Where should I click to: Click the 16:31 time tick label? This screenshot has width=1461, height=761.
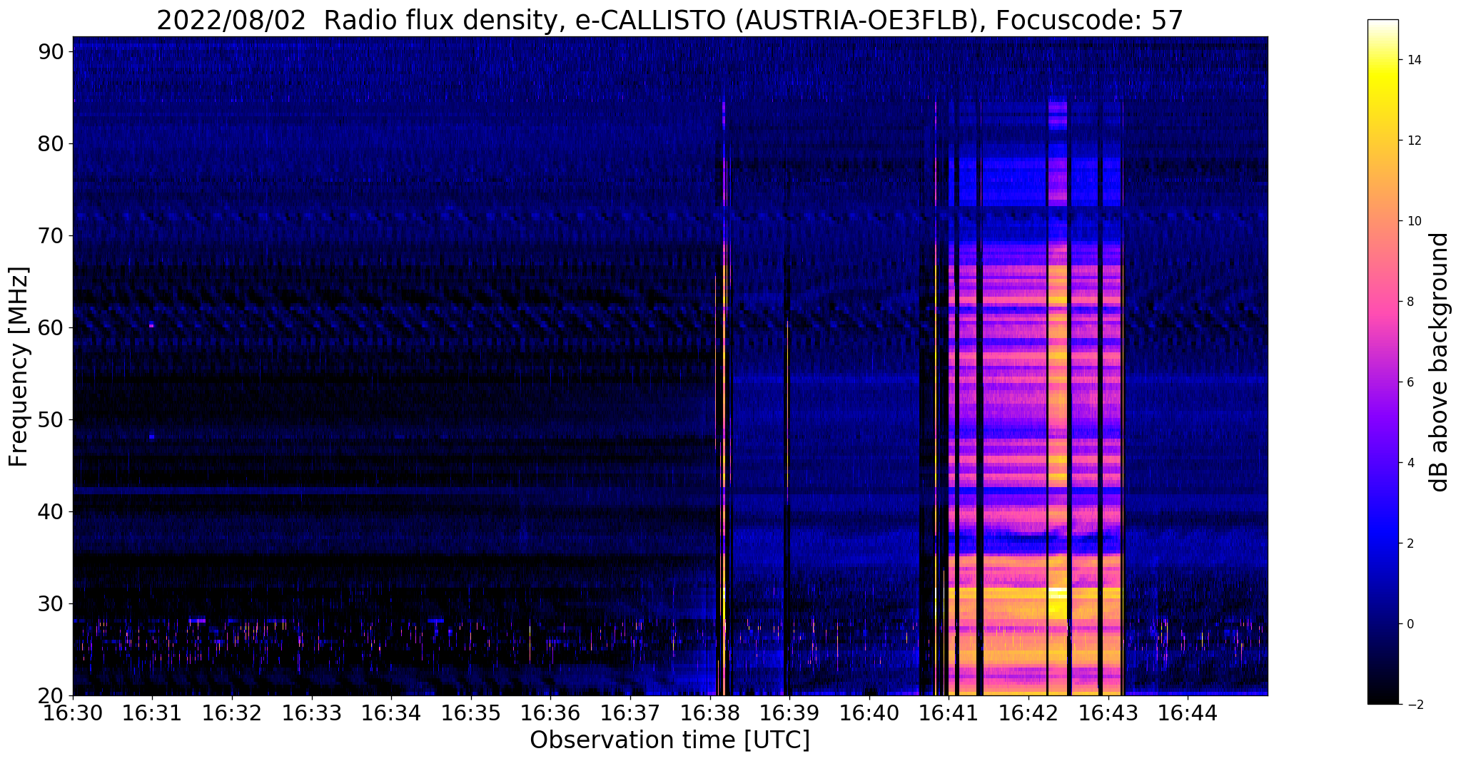152,712
